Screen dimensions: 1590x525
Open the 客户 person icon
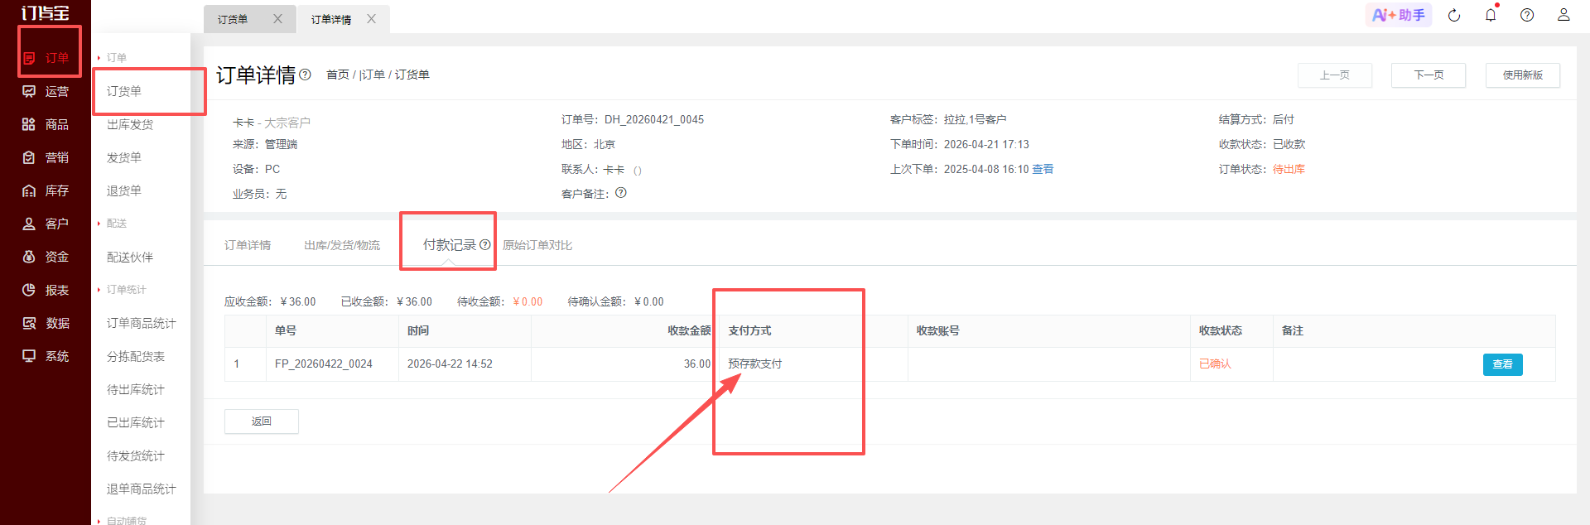[x=29, y=224]
